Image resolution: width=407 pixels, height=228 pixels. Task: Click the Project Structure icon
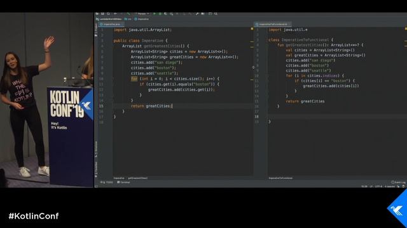pos(203,14)
